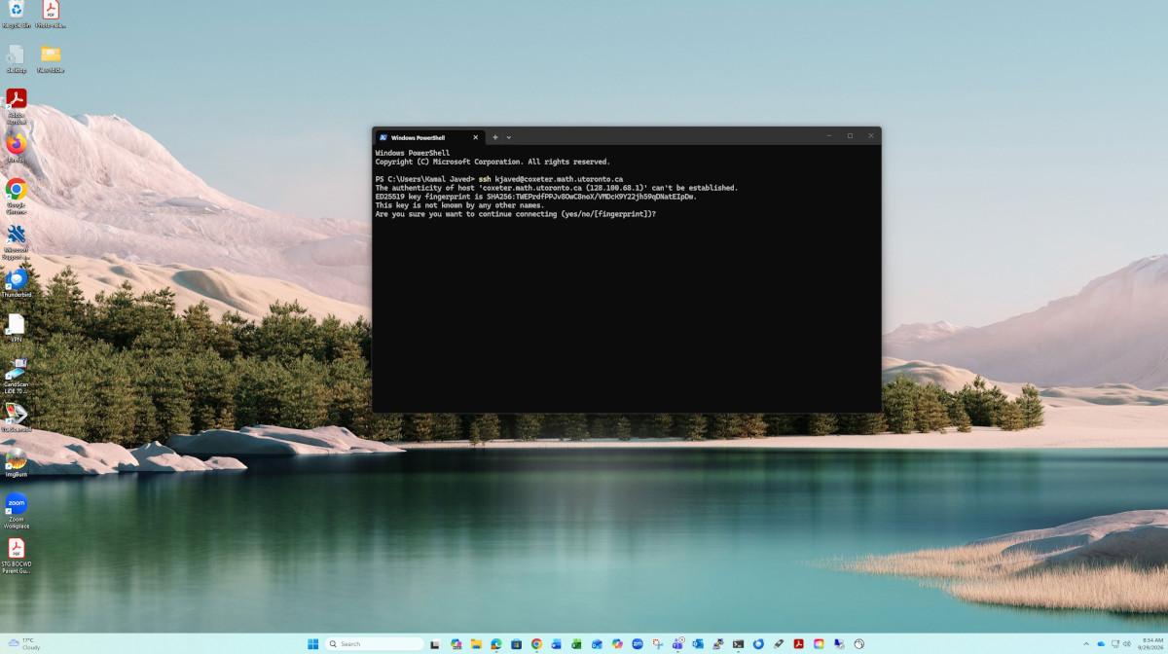1168x654 pixels.
Task: Switch to the Terminal taskbar icon
Action: pos(738,643)
